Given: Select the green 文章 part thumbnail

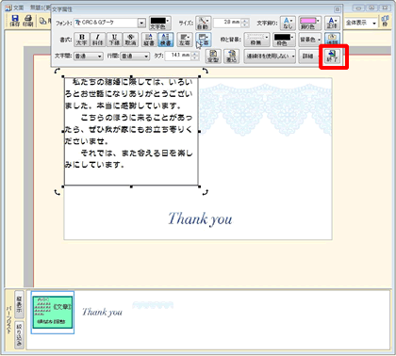Looking at the screenshot, I should click(53, 313).
